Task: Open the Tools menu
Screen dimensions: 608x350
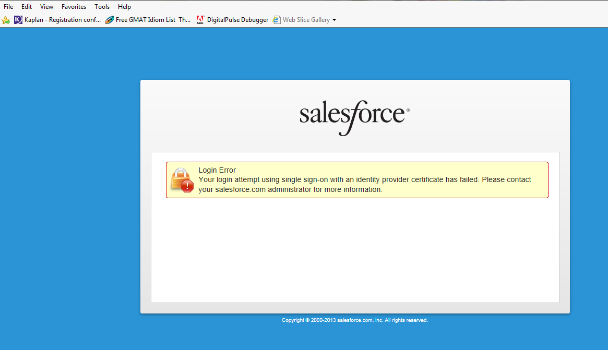Action: point(102,7)
